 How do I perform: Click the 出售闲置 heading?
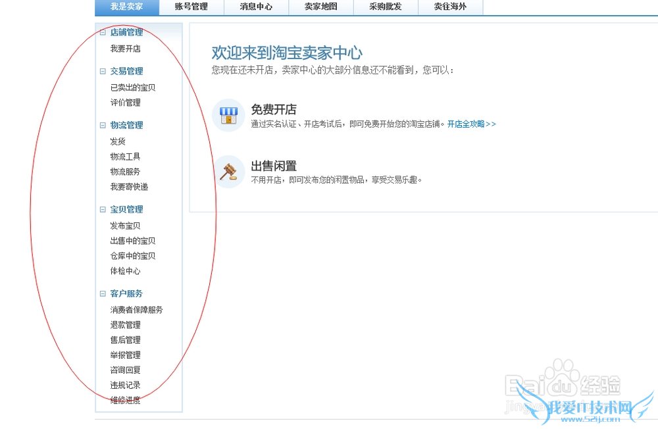(274, 166)
